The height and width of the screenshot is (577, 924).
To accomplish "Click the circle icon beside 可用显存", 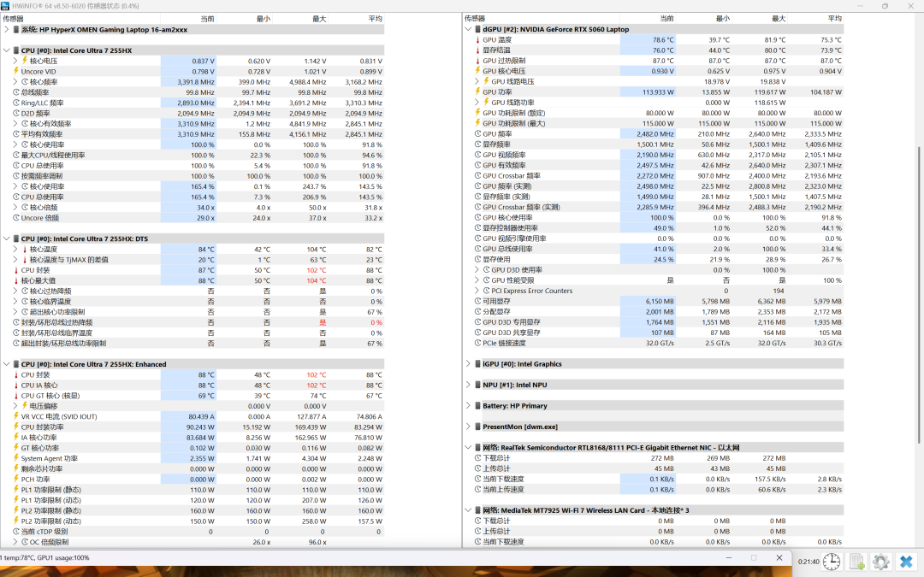I will click(478, 301).
